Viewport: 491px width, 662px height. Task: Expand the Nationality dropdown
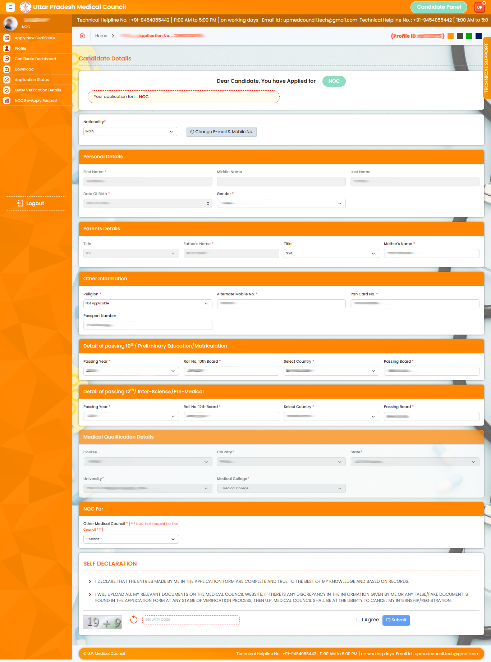click(x=130, y=132)
